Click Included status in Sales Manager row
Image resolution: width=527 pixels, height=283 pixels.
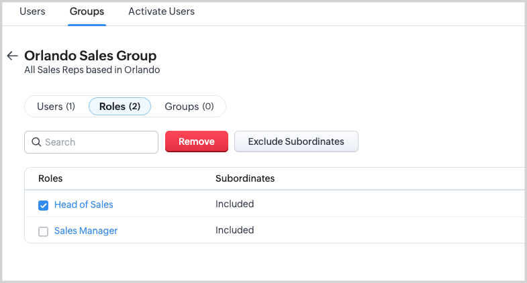pos(234,230)
